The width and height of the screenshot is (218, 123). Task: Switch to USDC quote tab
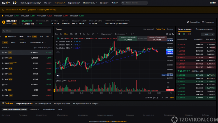pyautogui.click(x=29, y=37)
